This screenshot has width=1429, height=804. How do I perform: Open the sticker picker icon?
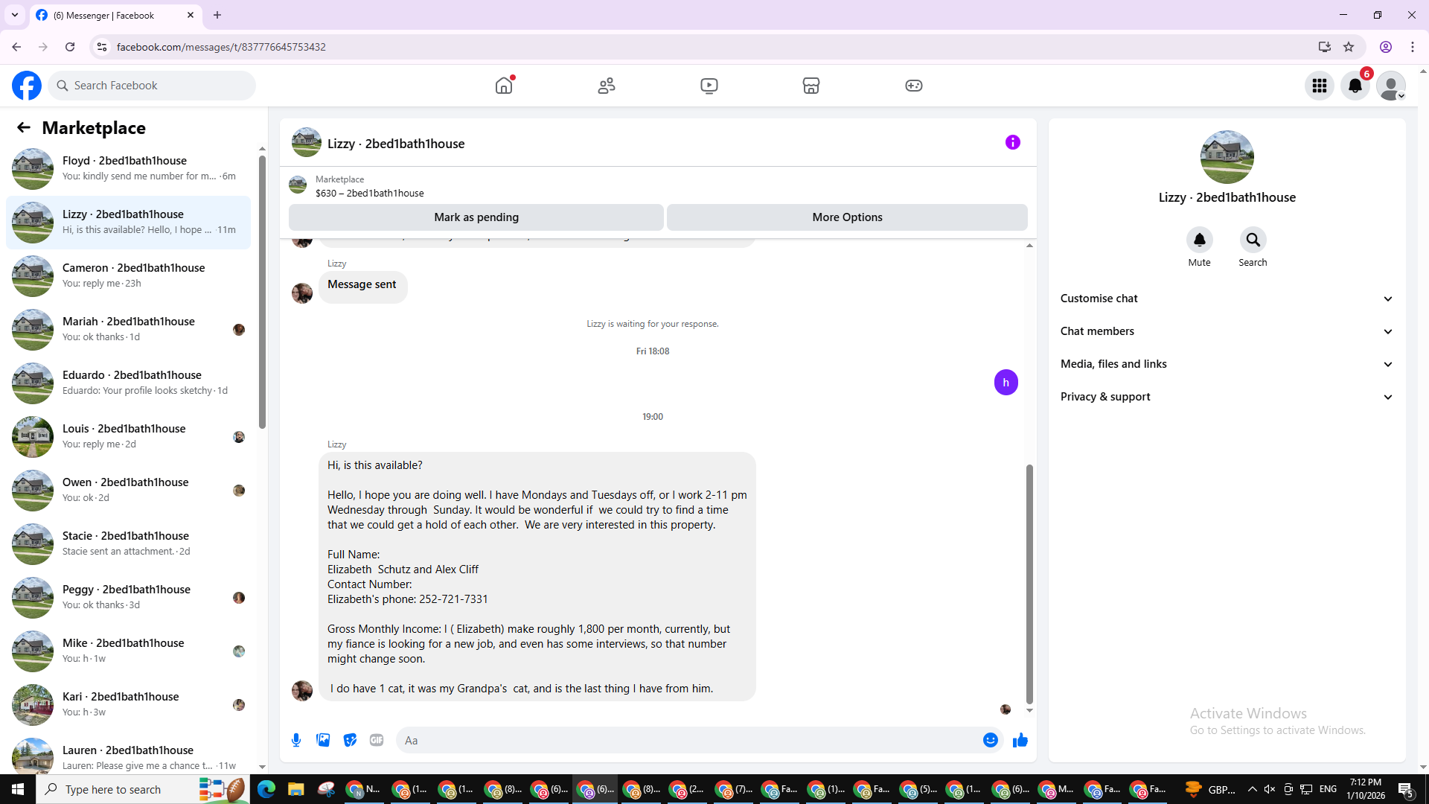[350, 740]
